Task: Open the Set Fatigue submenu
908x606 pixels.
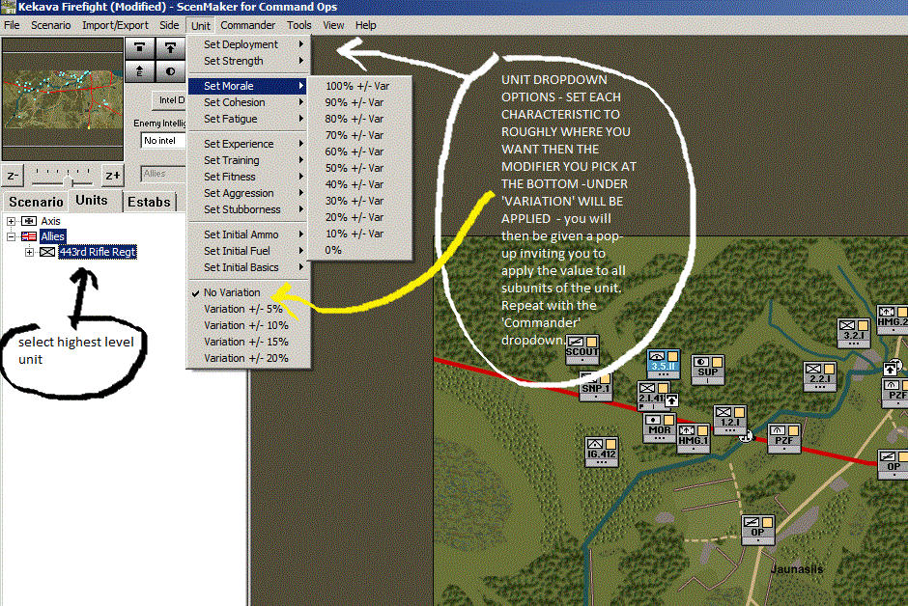Action: (x=249, y=119)
